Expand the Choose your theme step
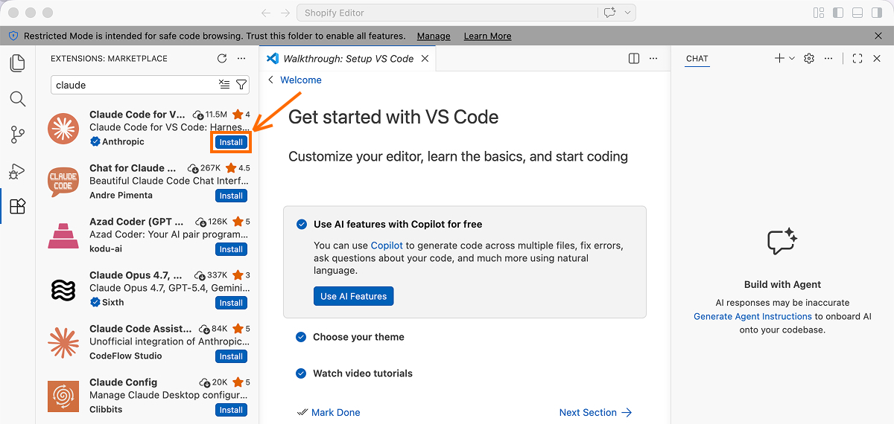This screenshot has height=424, width=894. 358,337
